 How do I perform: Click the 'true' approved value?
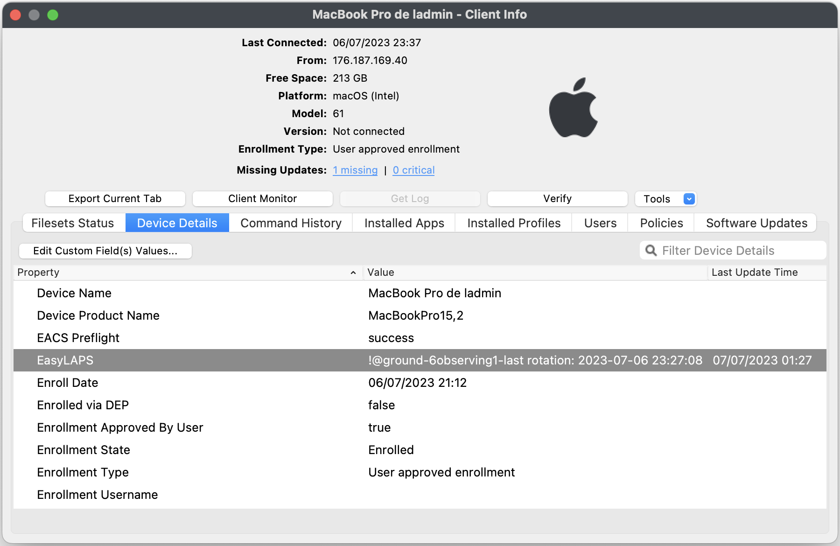point(379,427)
